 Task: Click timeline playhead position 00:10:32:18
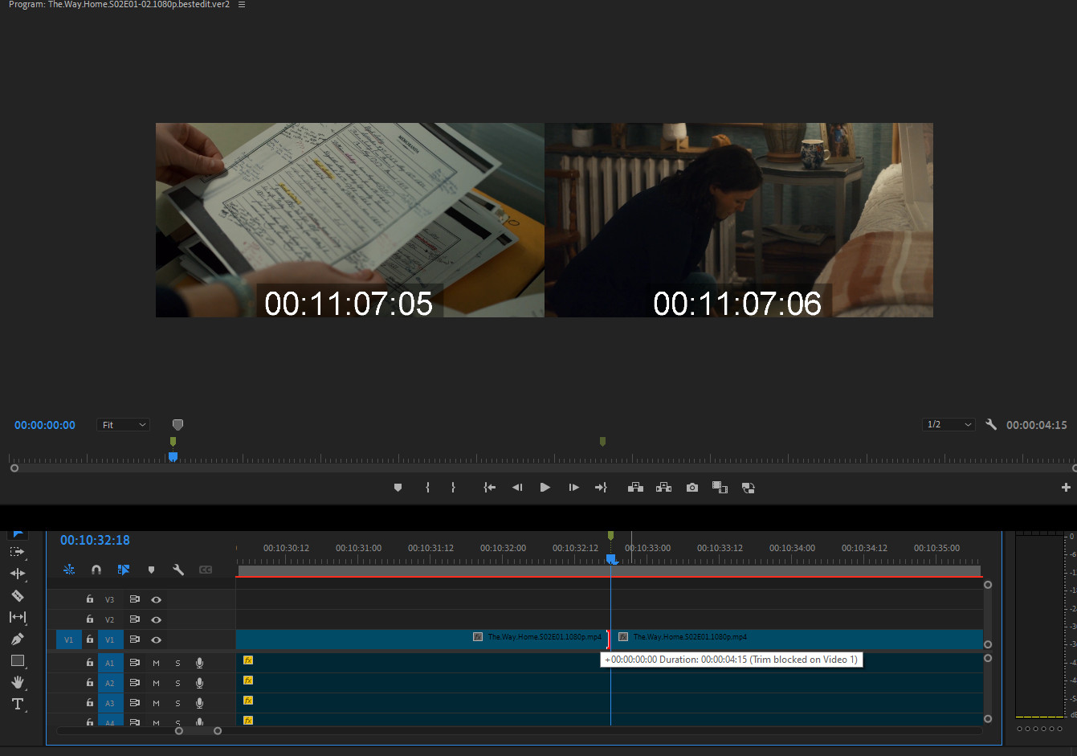pos(95,540)
